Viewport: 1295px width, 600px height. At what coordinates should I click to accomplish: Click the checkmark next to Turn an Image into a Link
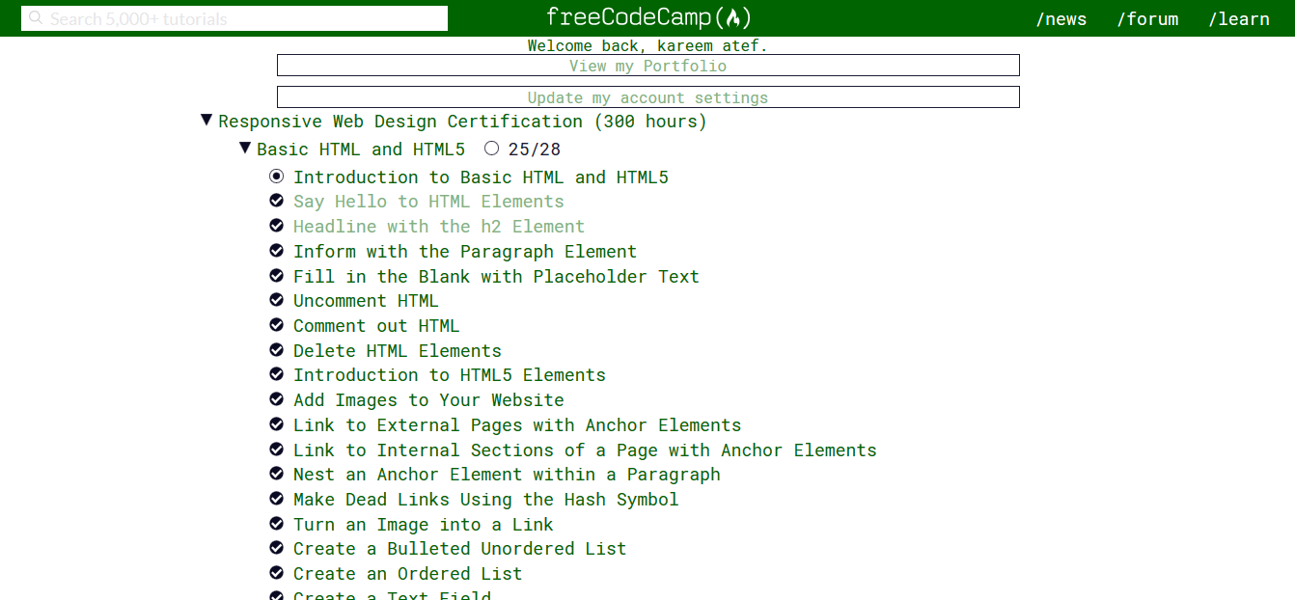click(277, 523)
